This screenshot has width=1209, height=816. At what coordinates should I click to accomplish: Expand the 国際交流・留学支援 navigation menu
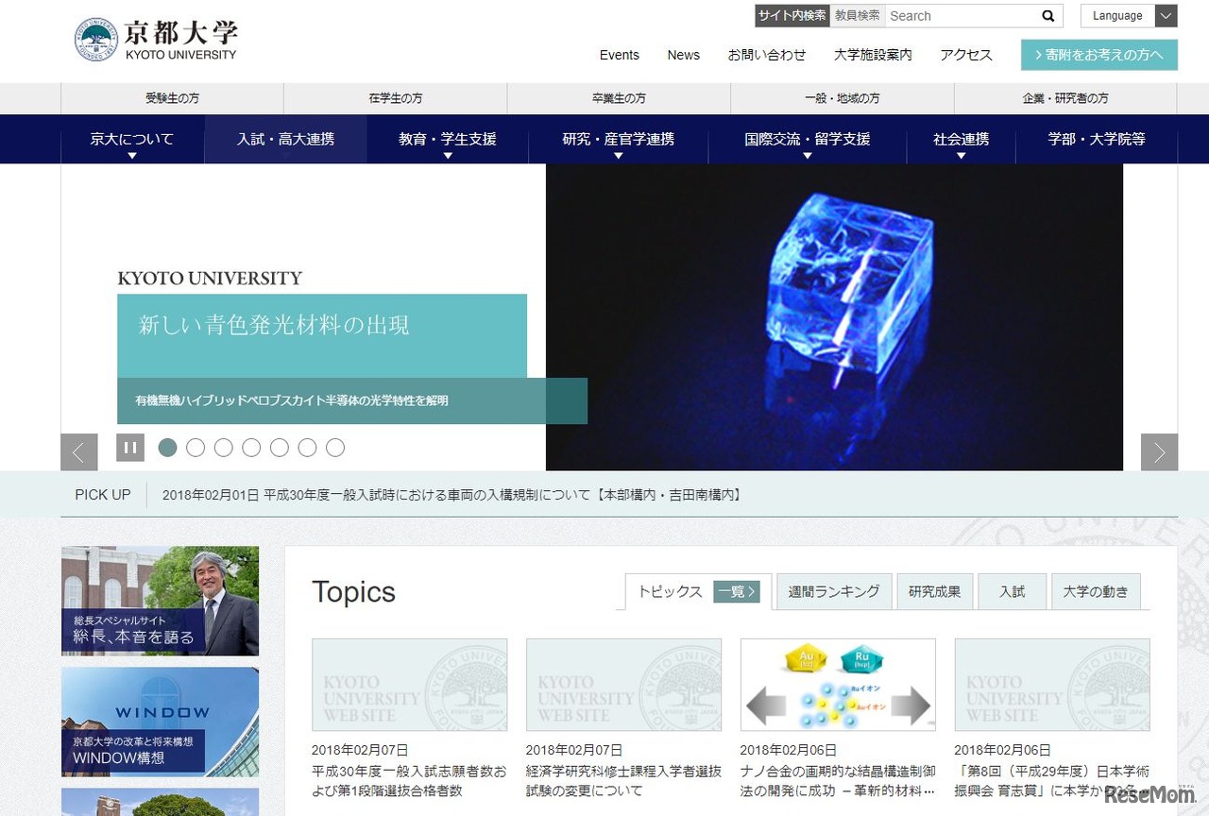[x=807, y=138]
